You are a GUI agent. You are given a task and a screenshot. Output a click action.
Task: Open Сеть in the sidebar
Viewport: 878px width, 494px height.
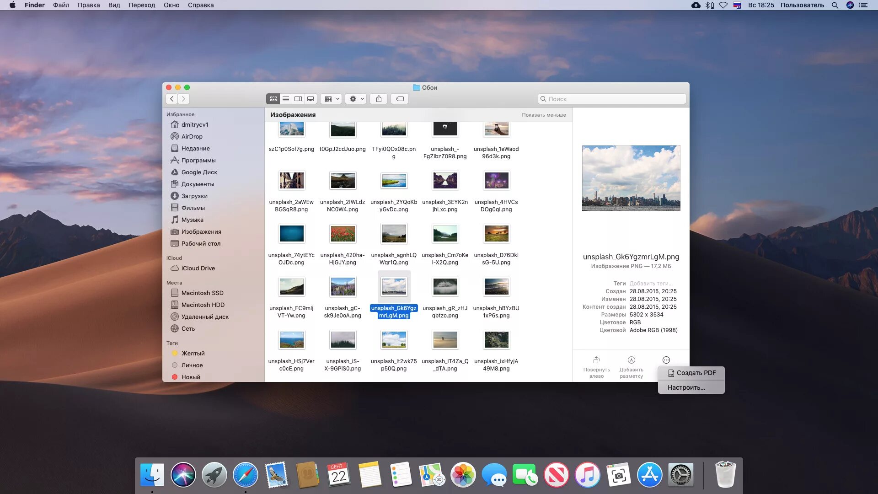(x=188, y=328)
